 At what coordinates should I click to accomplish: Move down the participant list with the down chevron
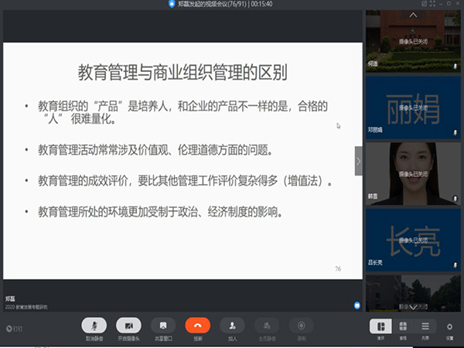[413, 307]
